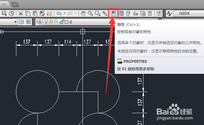Open the Markup Set Manager icon
Image resolution: width=204 pixels, height=125 pixels.
143,13
